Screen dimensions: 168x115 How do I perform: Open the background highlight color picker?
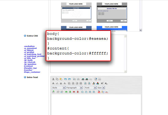pyautogui.click(x=97, y=83)
